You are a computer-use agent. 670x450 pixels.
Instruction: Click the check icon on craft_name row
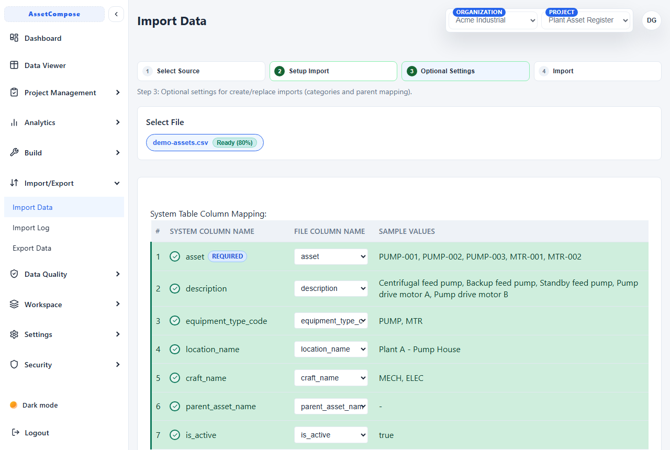click(175, 378)
